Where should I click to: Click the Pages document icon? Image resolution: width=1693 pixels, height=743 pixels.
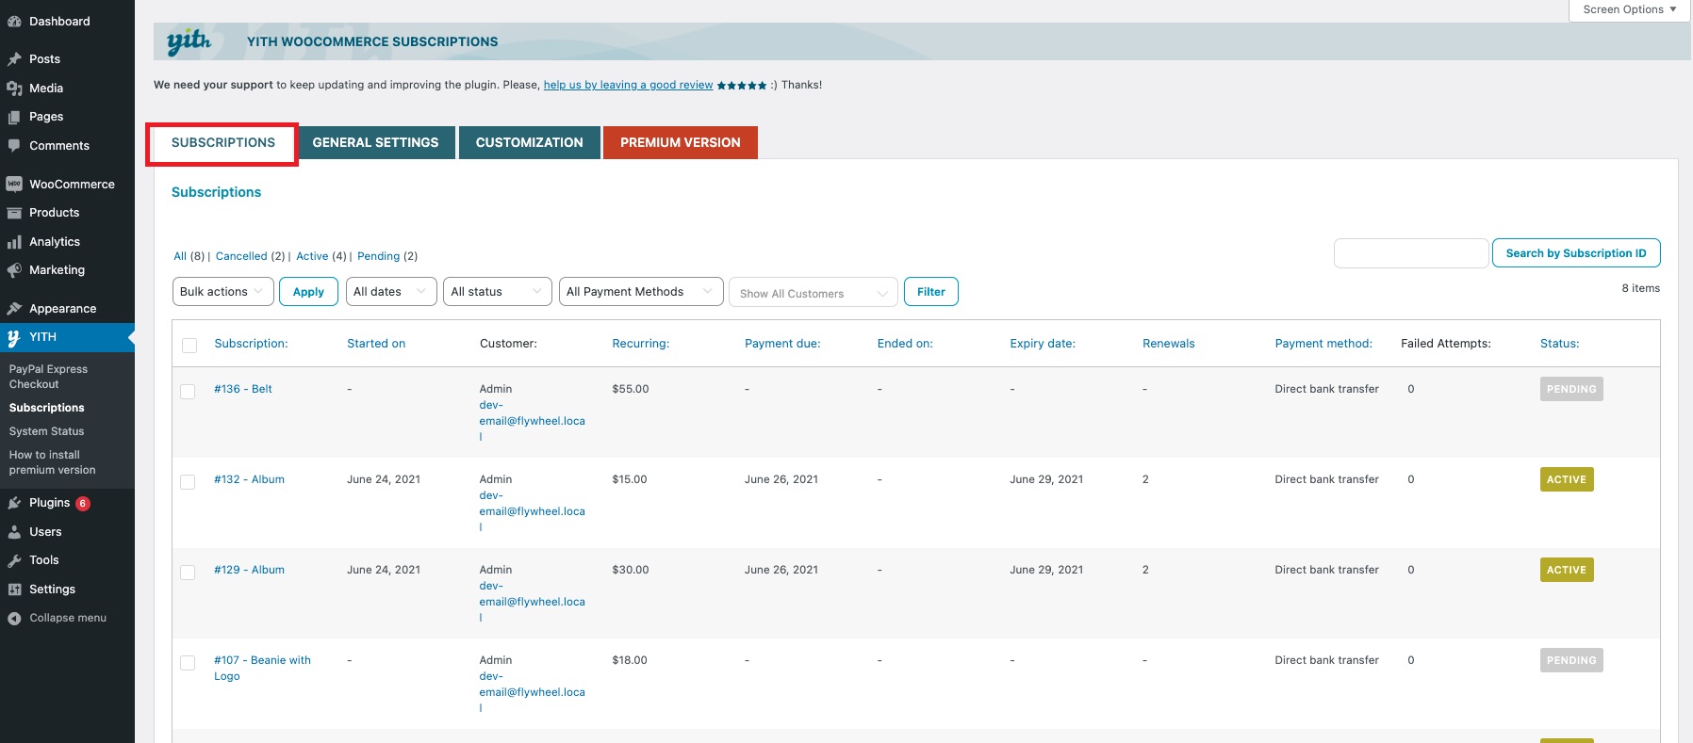click(x=14, y=117)
